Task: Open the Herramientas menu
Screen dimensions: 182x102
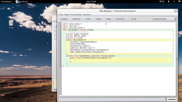Action: pos(76,14)
